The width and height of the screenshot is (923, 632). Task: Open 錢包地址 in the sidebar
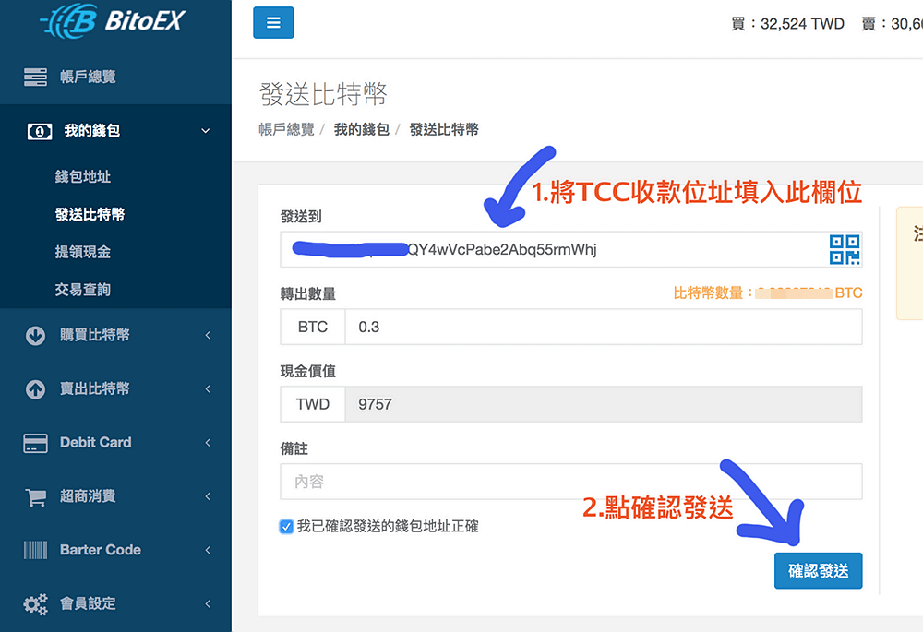point(83,176)
